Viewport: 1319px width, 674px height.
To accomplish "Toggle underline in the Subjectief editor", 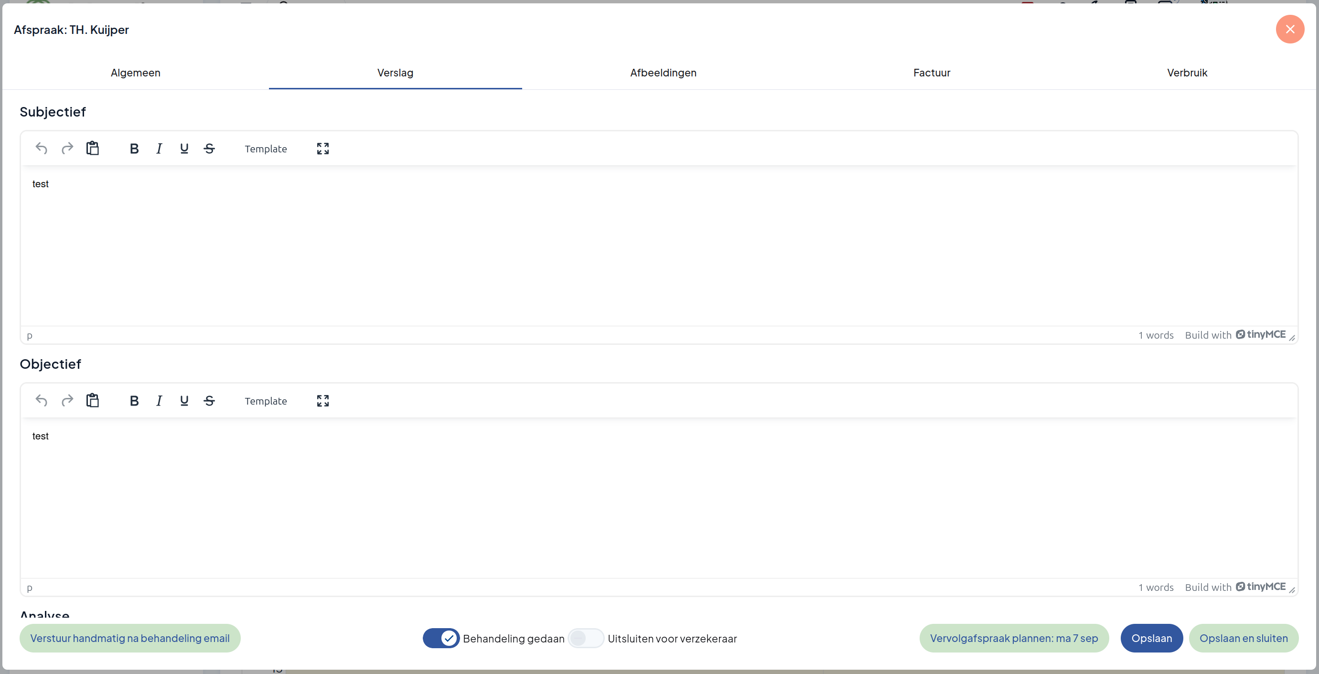I will (184, 149).
